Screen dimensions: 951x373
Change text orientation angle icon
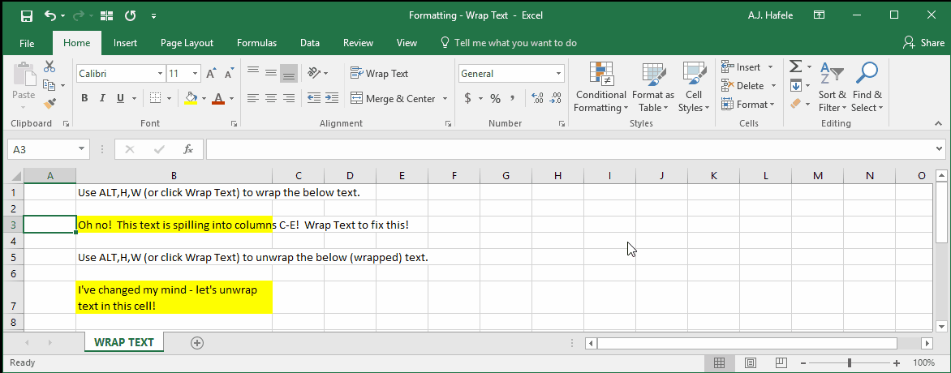click(x=314, y=74)
